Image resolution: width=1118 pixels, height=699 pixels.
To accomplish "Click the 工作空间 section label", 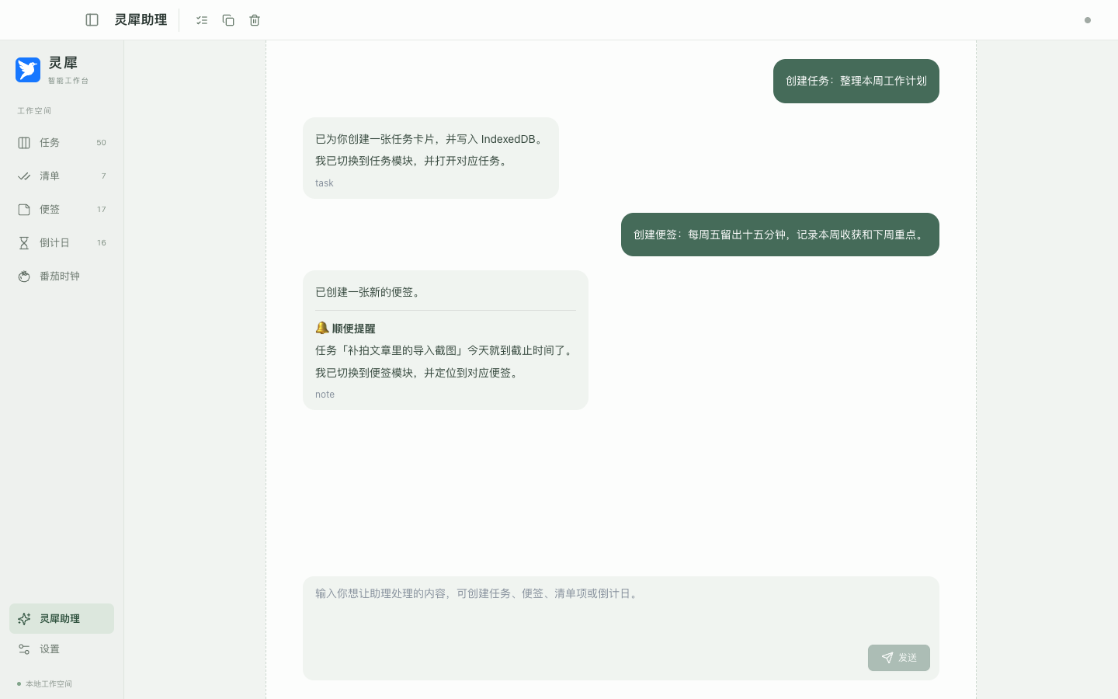I will pyautogui.click(x=34, y=111).
